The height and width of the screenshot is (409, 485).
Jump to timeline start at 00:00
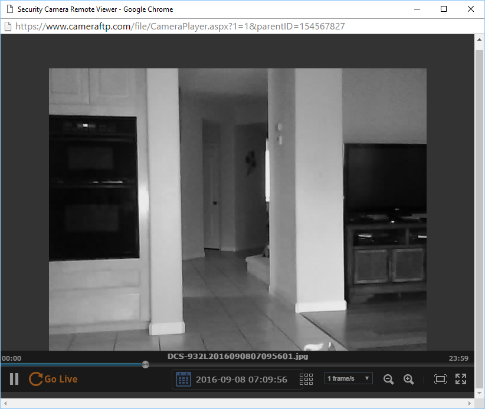coord(11,358)
